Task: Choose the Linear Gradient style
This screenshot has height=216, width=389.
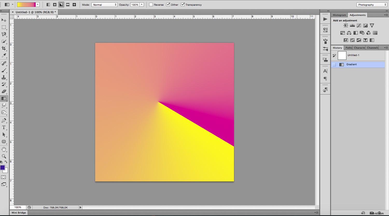Action: [x=48, y=4]
